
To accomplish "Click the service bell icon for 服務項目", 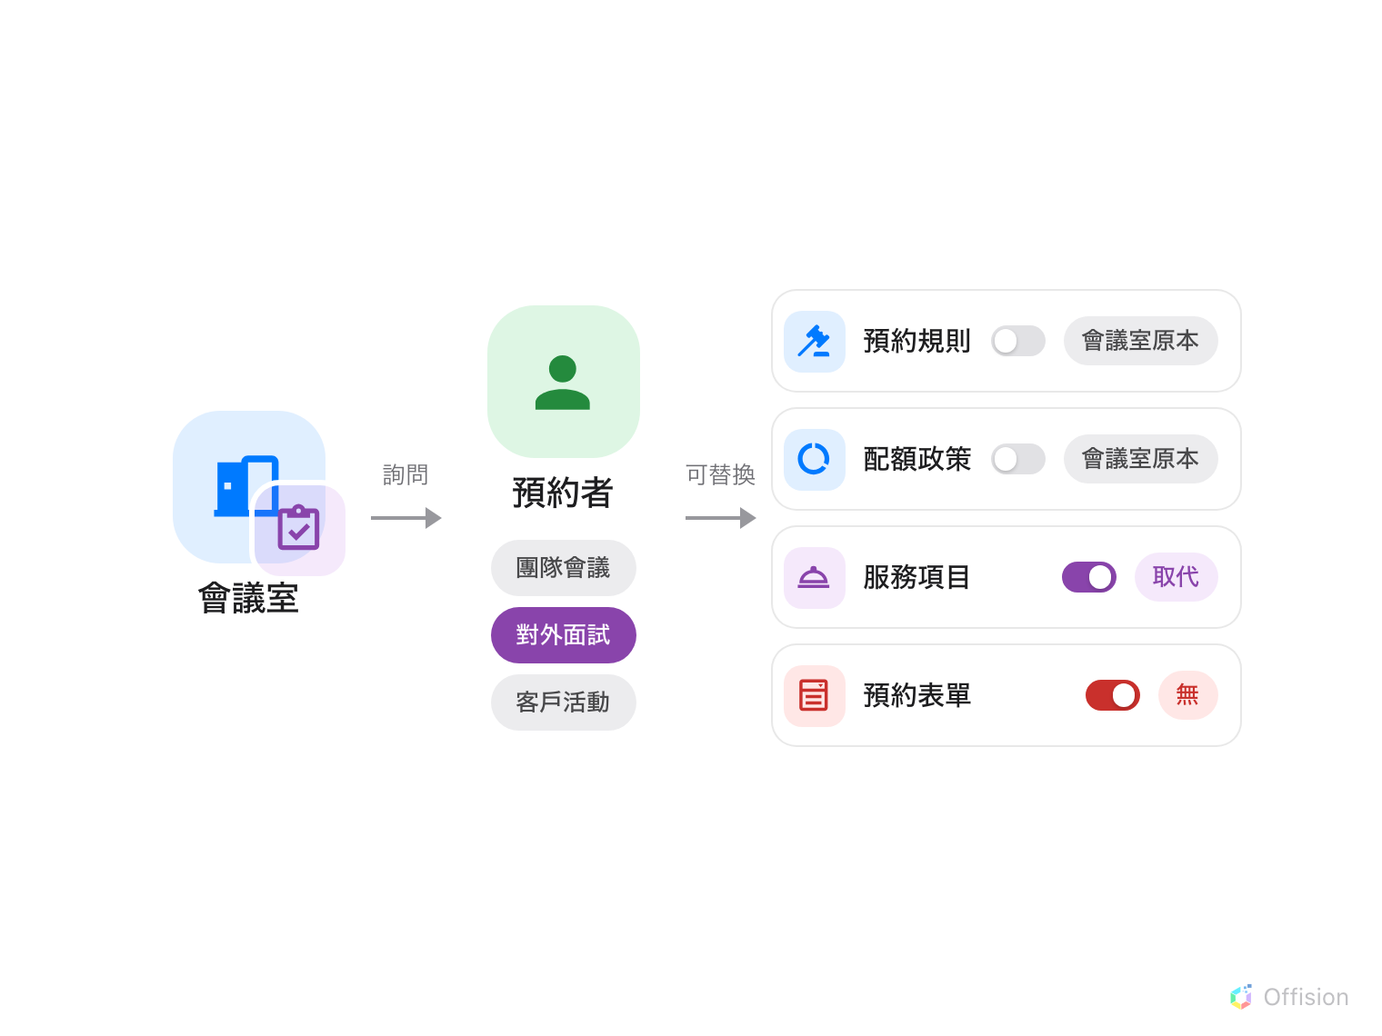I will pos(814,577).
